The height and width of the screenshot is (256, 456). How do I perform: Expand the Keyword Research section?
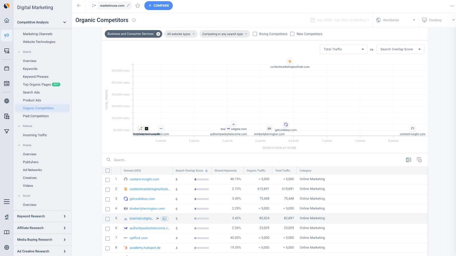click(x=42, y=216)
